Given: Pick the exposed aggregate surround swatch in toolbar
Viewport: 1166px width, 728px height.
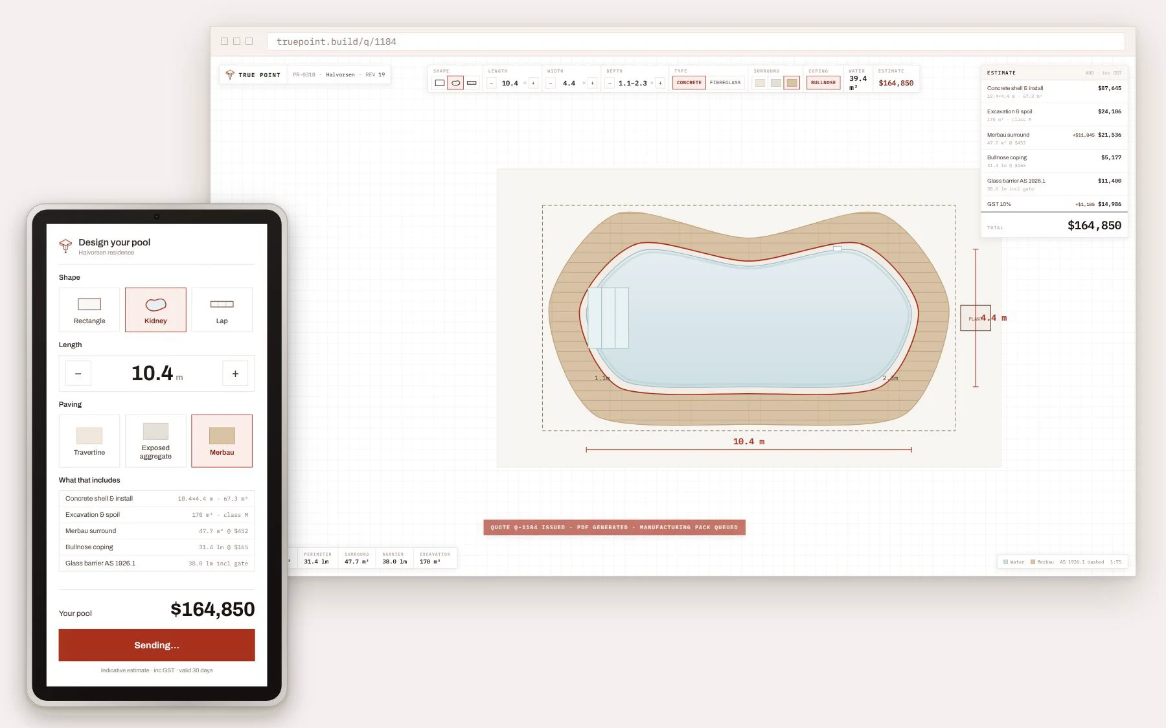Looking at the screenshot, I should tap(776, 83).
